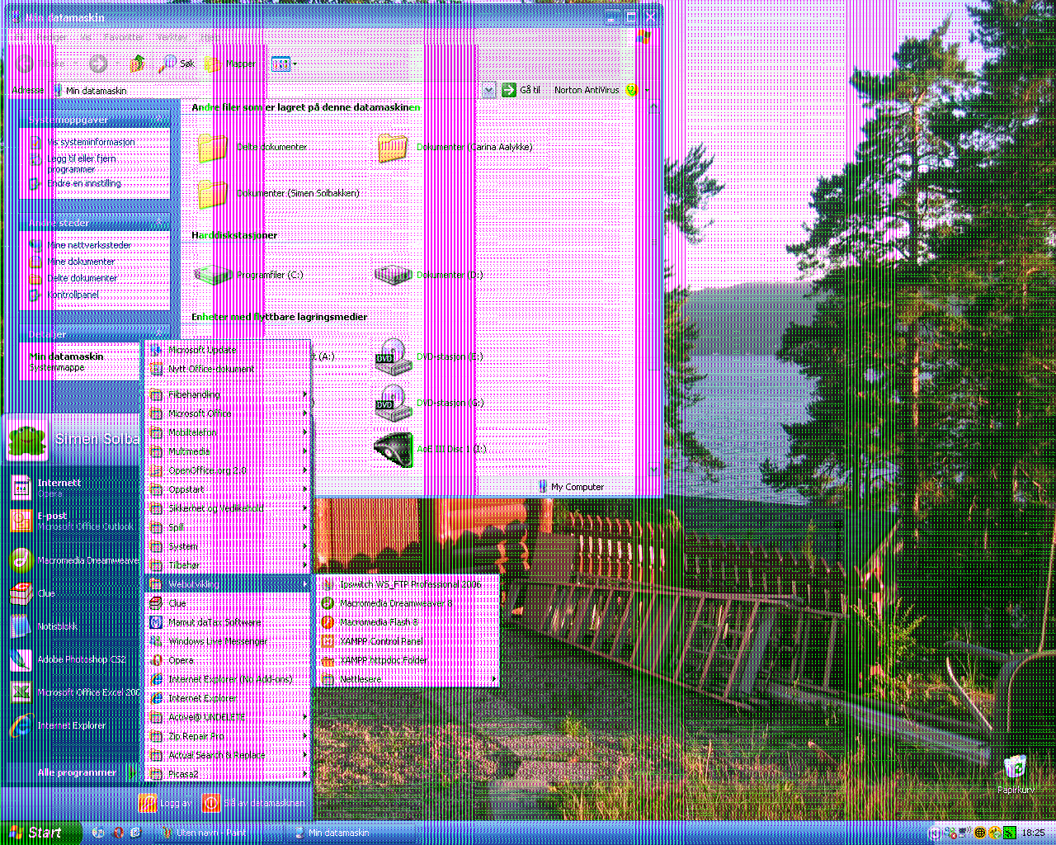This screenshot has height=845, width=1056.
Task: Click Logg av button
Action: [164, 803]
